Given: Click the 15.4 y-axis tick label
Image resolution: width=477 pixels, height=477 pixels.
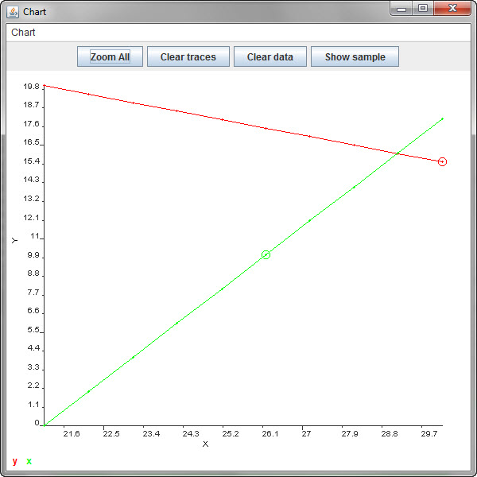Looking at the screenshot, I should 31,161.
